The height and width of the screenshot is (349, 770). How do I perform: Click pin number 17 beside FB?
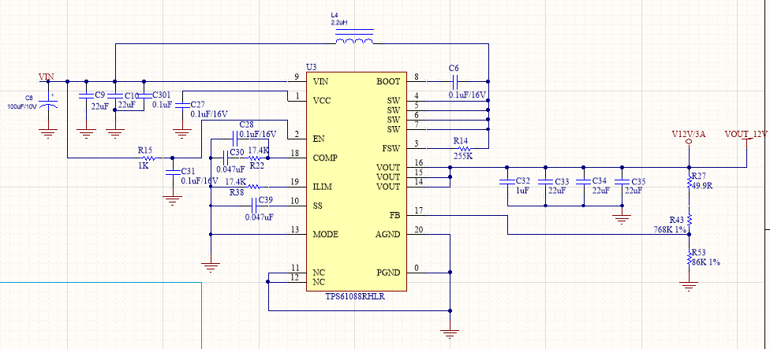click(x=418, y=211)
